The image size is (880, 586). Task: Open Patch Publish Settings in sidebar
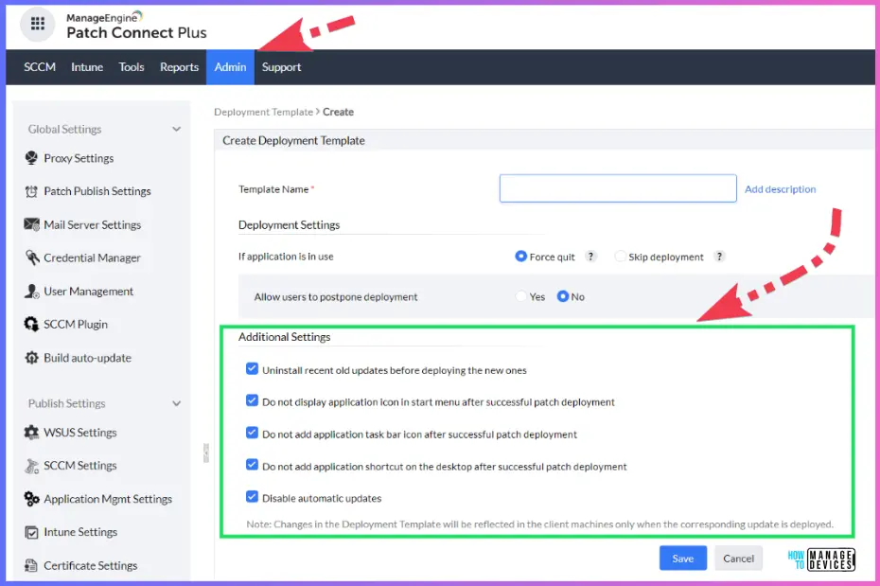click(x=97, y=191)
